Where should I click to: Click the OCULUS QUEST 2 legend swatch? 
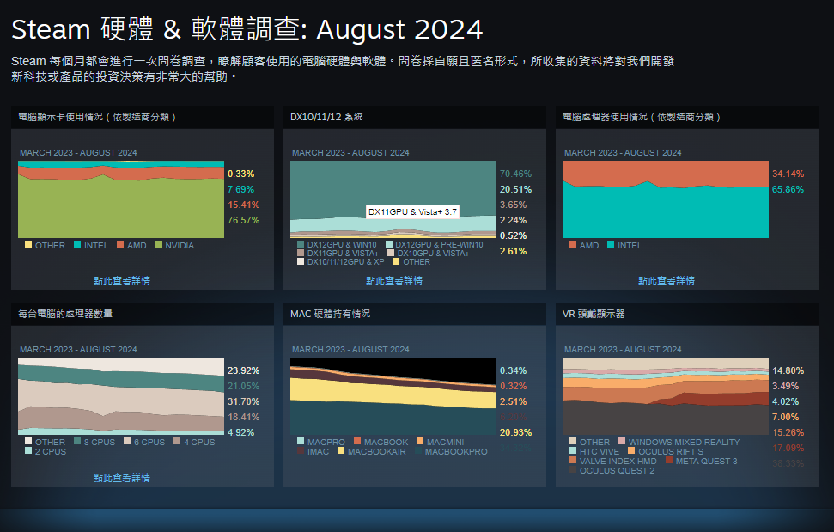tap(573, 470)
